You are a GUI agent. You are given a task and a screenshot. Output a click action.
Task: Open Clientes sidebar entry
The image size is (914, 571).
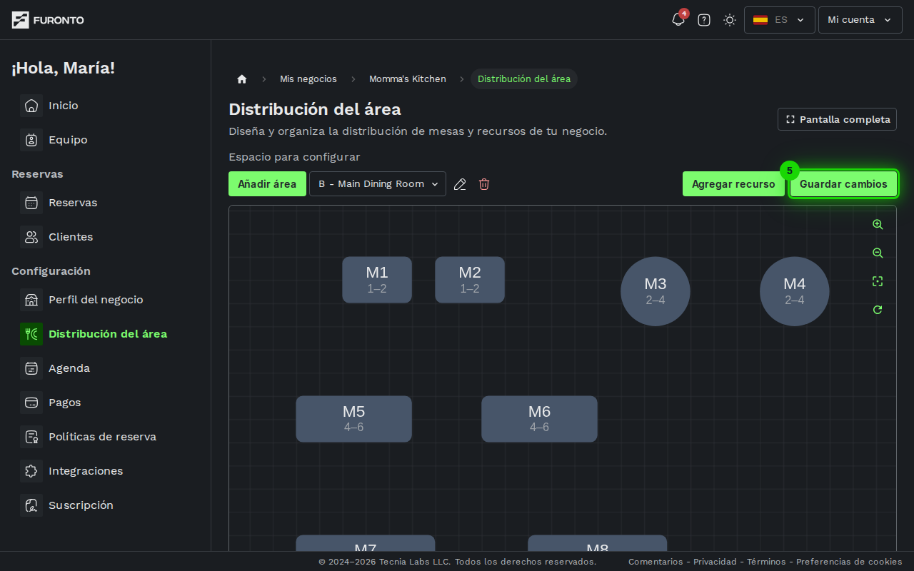point(71,237)
